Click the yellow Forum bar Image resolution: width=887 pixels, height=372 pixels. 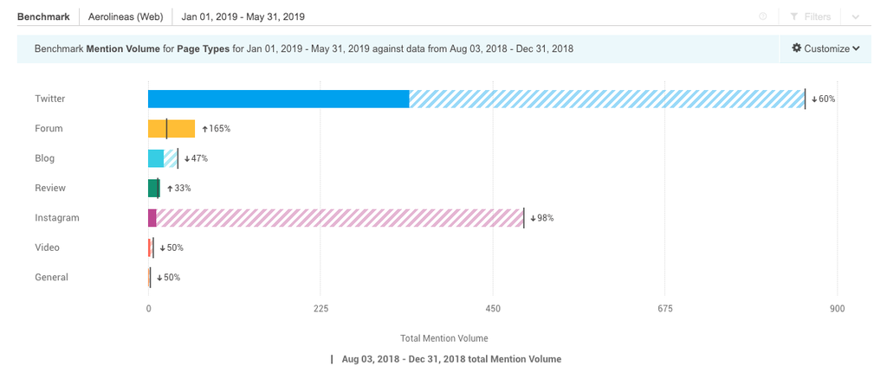click(x=172, y=129)
